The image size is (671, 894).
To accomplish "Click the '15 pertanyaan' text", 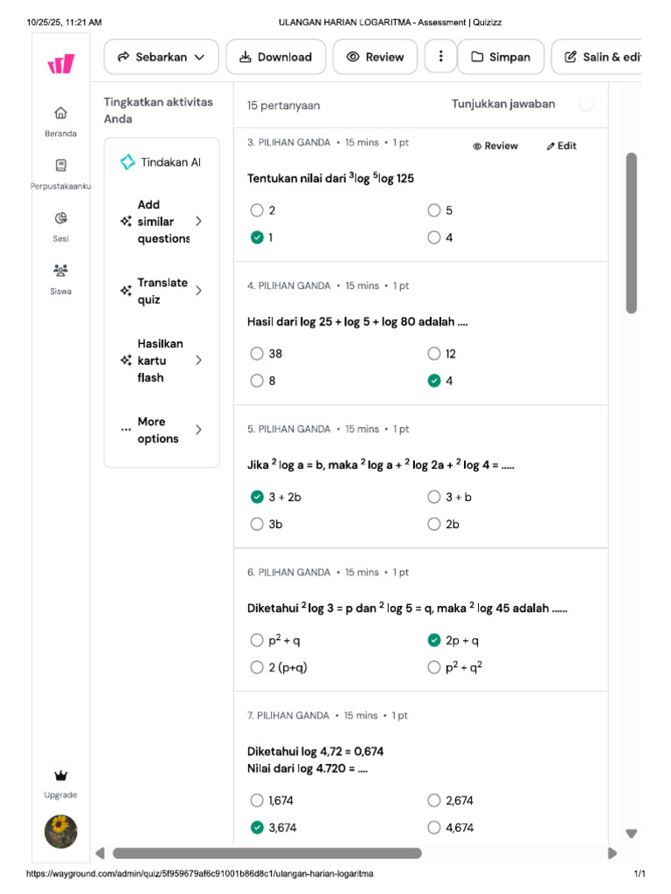I will click(x=284, y=106).
